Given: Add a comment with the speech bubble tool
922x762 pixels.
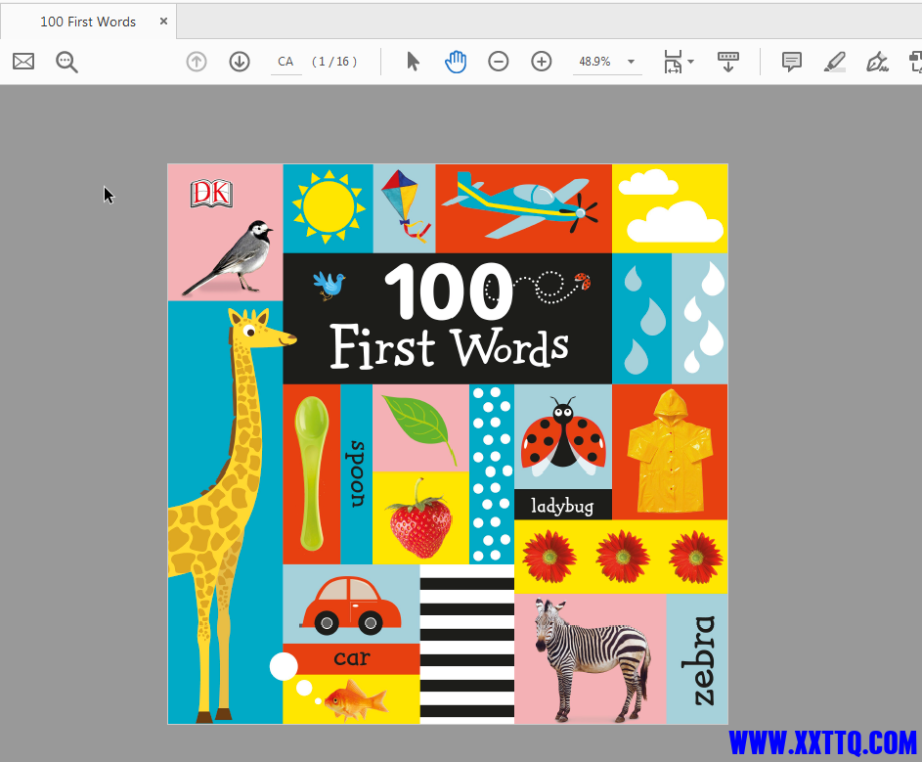Looking at the screenshot, I should coord(791,62).
